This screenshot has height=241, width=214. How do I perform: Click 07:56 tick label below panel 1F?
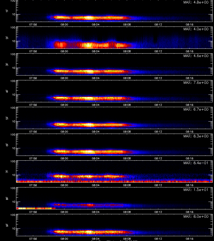33,24
